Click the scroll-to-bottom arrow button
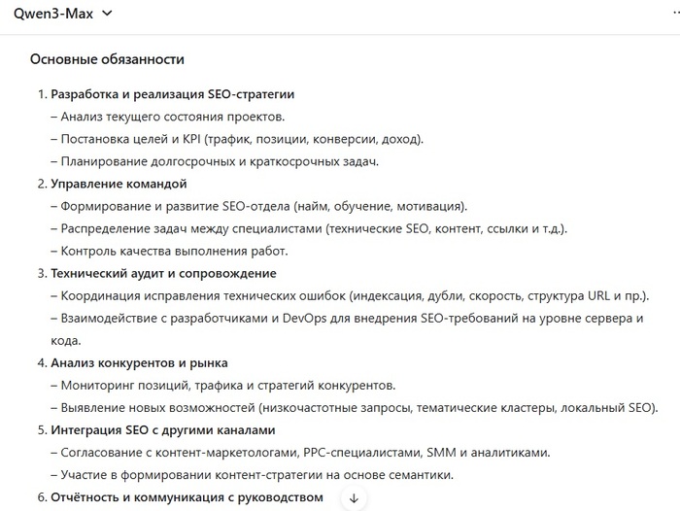680x511 pixels. point(354,497)
